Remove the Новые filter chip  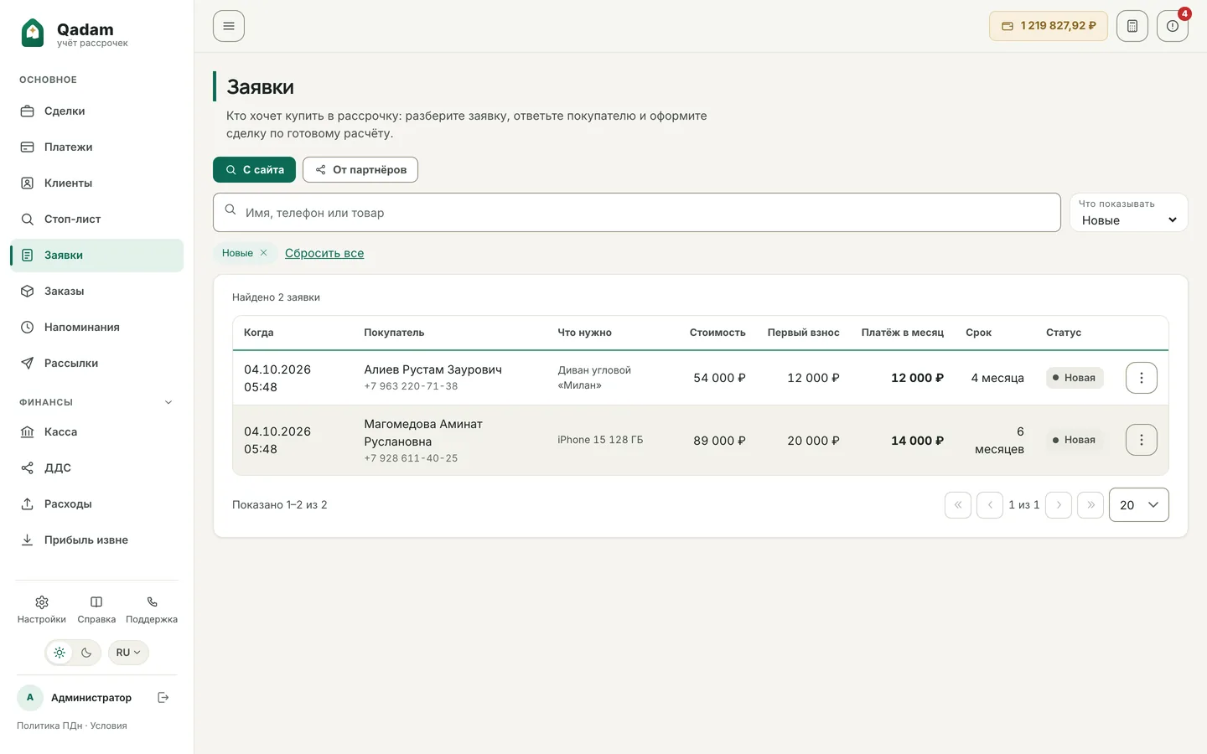pos(263,253)
